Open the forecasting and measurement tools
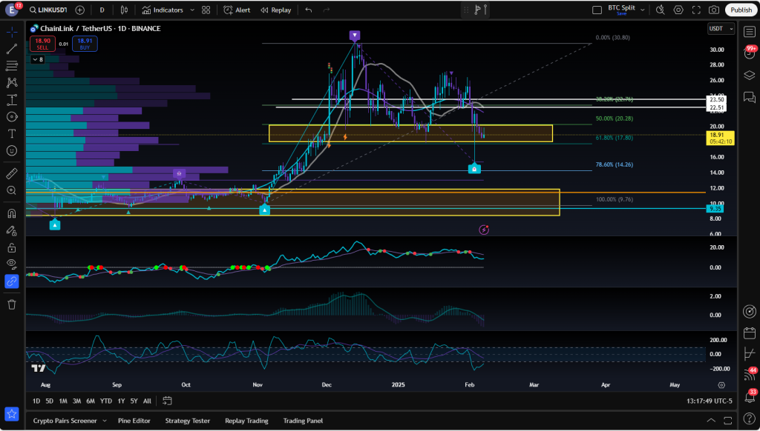 tap(12, 100)
